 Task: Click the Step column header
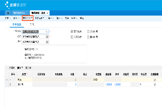click(117, 74)
